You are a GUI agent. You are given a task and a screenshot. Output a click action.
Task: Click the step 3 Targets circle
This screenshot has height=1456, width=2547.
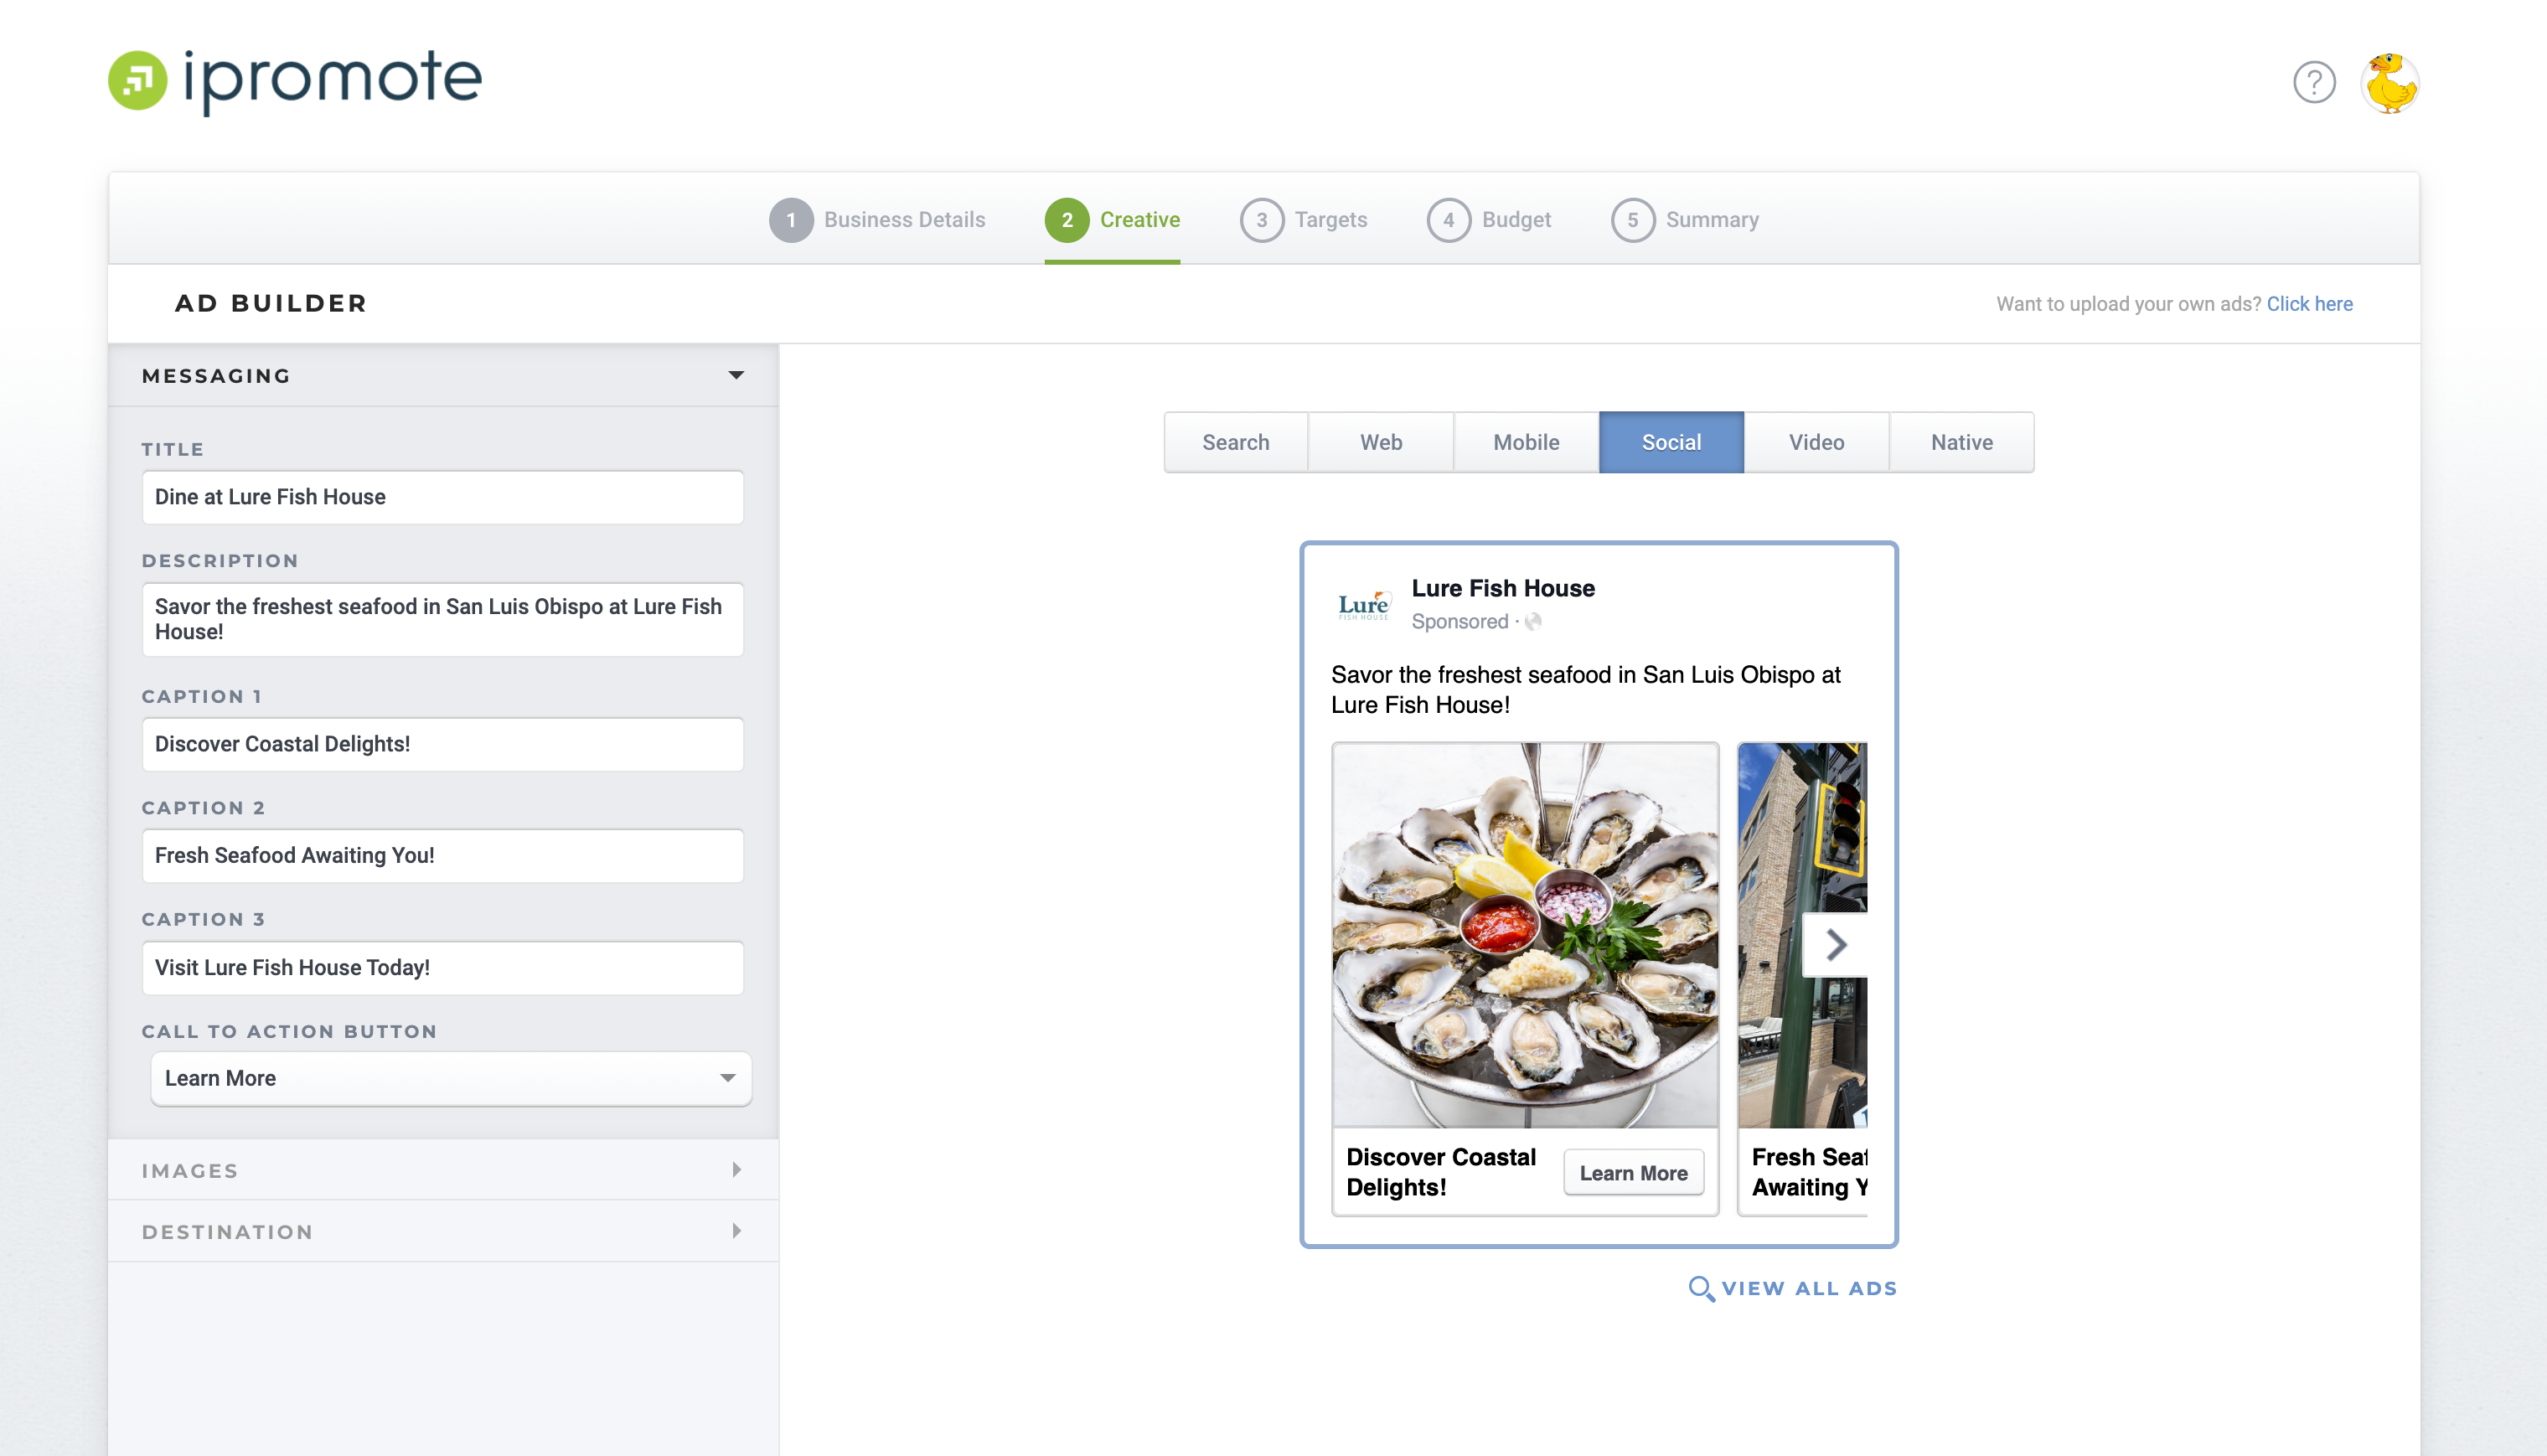pos(1261,220)
